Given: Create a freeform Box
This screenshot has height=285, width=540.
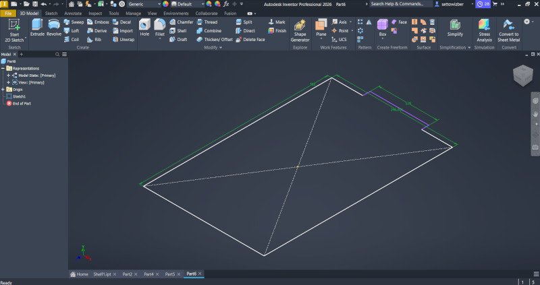Looking at the screenshot, I should pos(382,28).
